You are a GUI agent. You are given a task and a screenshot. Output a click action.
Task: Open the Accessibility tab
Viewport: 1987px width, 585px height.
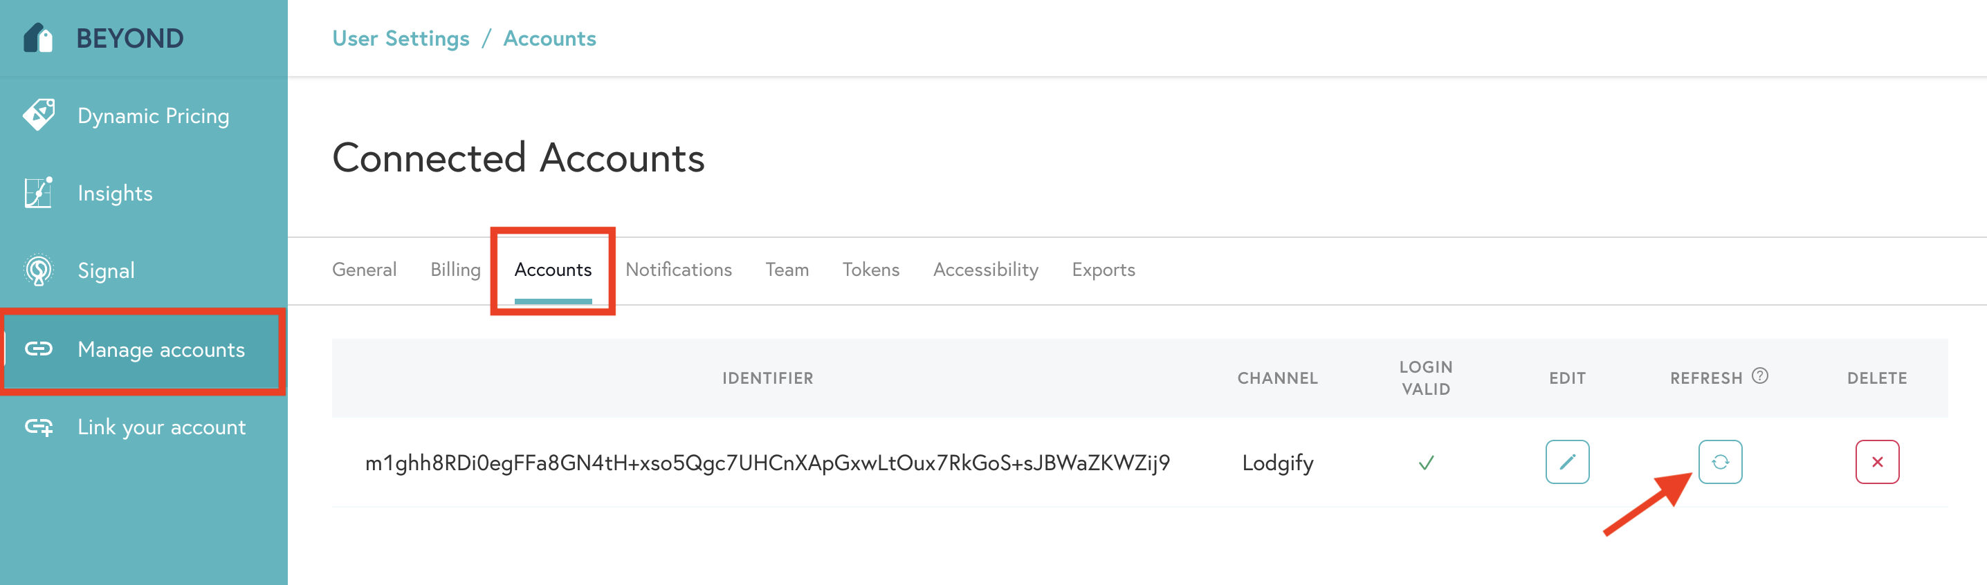click(x=985, y=270)
